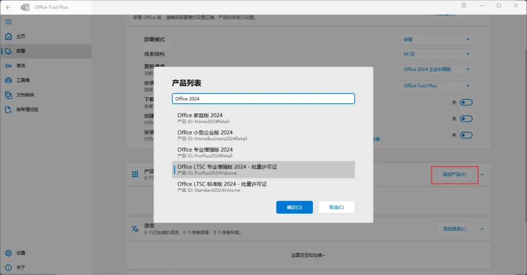Click the 哈希值校验 file icon

tap(8, 109)
